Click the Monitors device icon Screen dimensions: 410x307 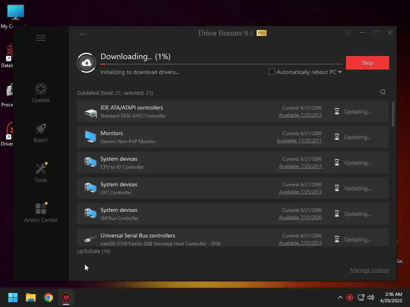90,137
